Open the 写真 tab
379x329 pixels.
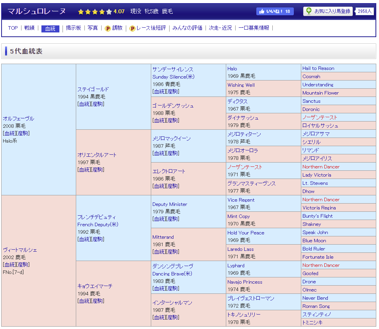93,28
